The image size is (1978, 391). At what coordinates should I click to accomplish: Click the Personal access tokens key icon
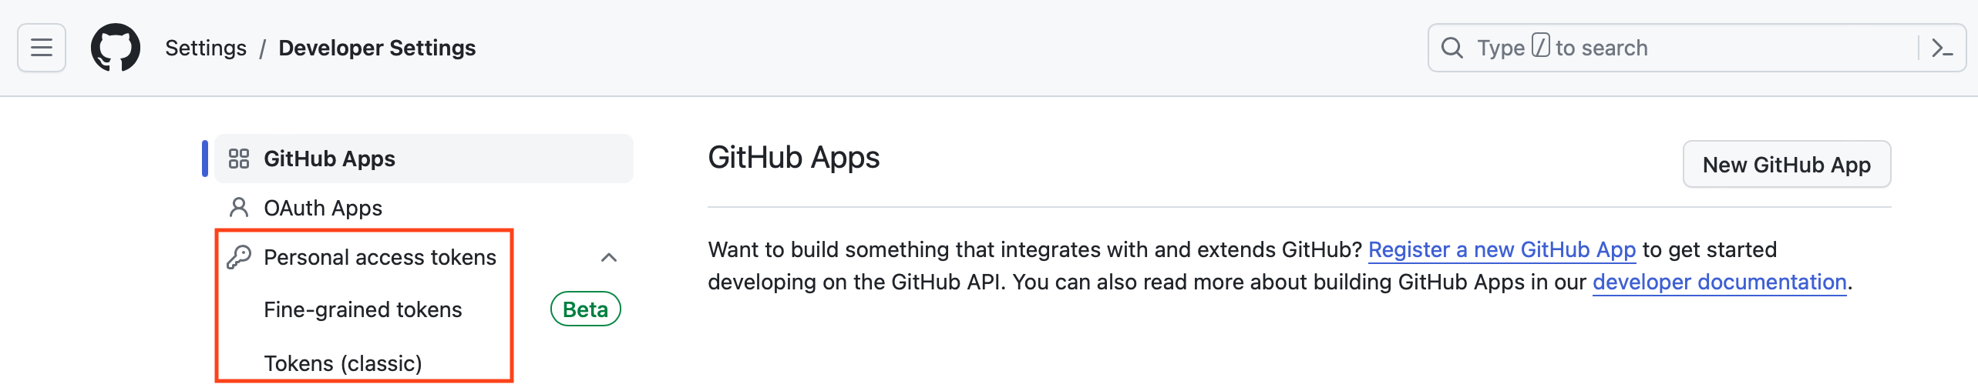pyautogui.click(x=239, y=257)
